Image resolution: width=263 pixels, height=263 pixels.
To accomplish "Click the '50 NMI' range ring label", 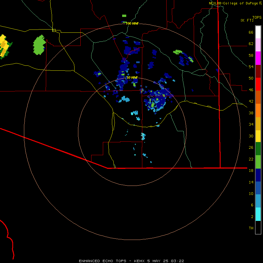I will tap(132, 77).
